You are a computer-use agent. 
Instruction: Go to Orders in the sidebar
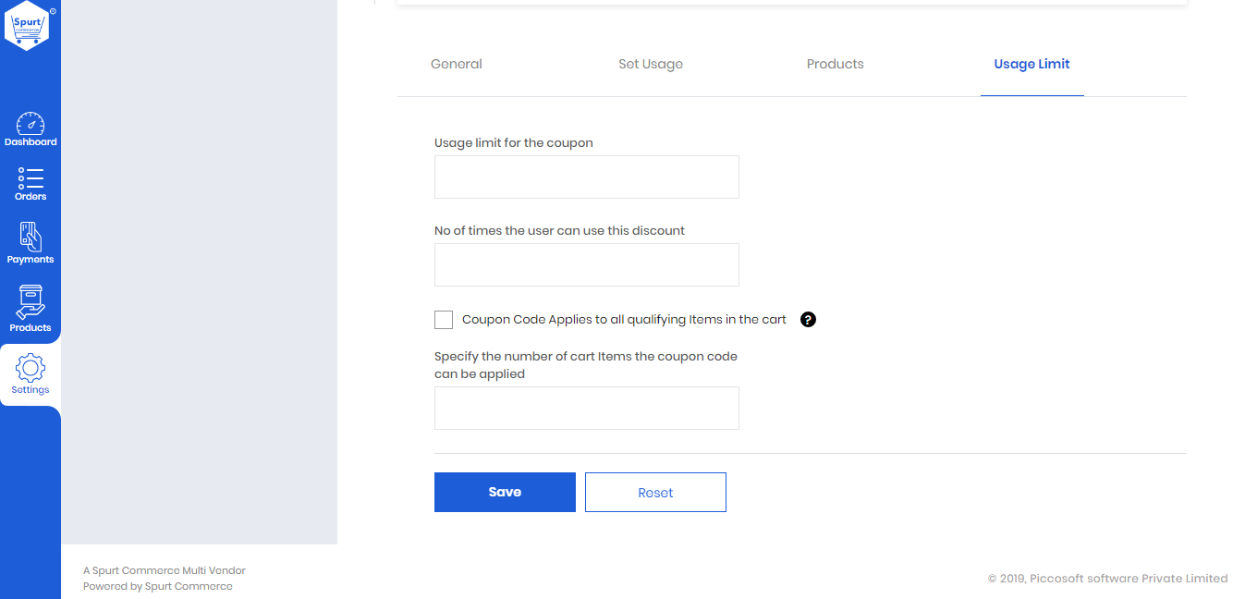click(31, 184)
